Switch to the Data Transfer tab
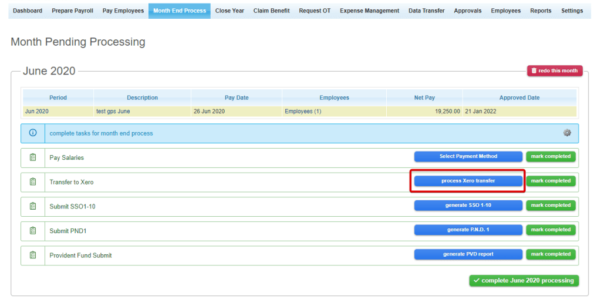 [x=426, y=11]
